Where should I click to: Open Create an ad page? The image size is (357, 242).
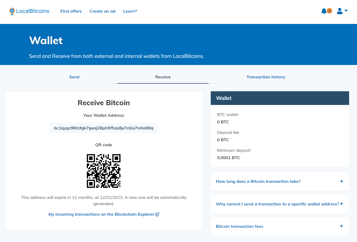point(102,11)
